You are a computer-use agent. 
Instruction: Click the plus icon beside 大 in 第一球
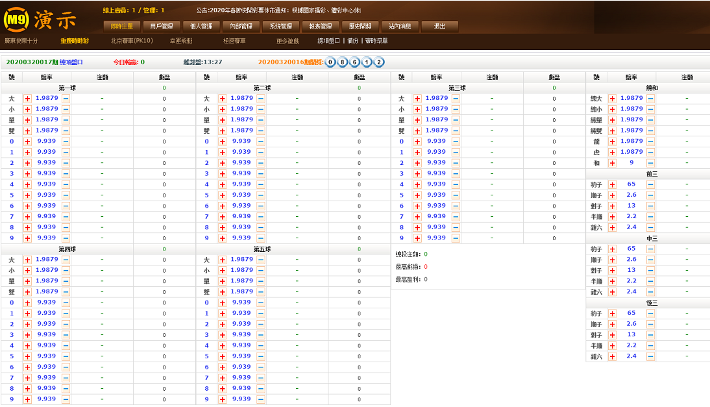coord(27,99)
